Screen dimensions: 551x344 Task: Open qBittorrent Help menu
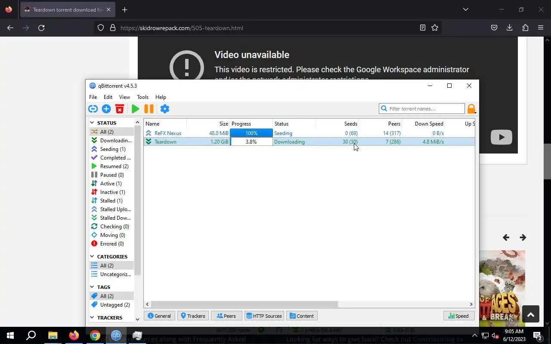(x=161, y=97)
